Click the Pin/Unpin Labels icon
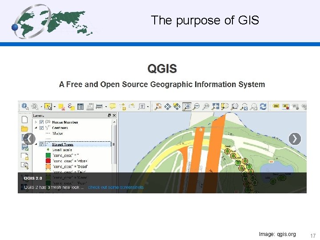Image resolution: width=320 pixels, height=240 pixels. (x=286, y=107)
